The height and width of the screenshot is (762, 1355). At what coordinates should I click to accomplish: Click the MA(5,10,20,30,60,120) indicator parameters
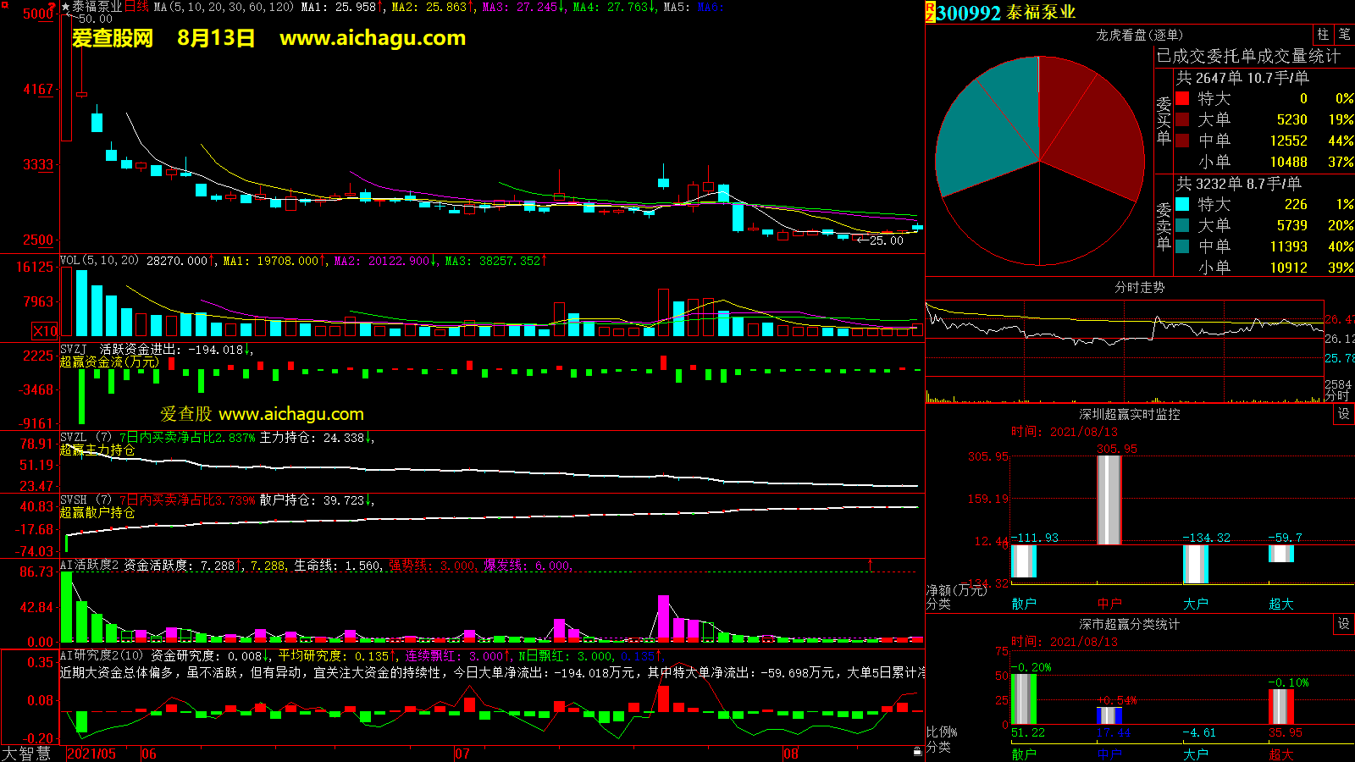click(x=224, y=7)
